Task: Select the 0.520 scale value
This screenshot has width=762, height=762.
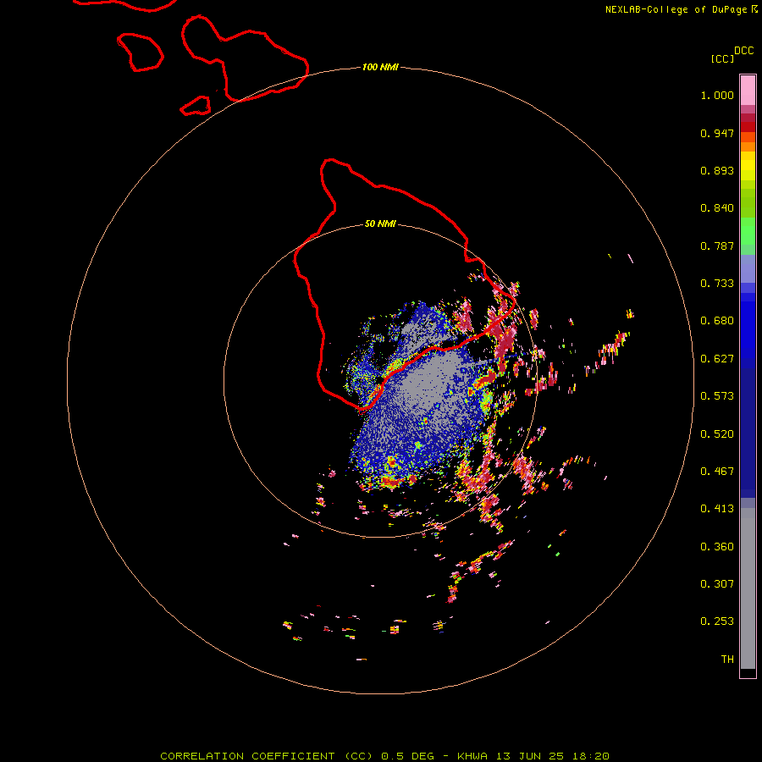Action: coord(717,434)
